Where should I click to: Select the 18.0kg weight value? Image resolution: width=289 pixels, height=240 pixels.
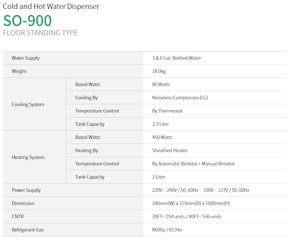[x=159, y=71]
